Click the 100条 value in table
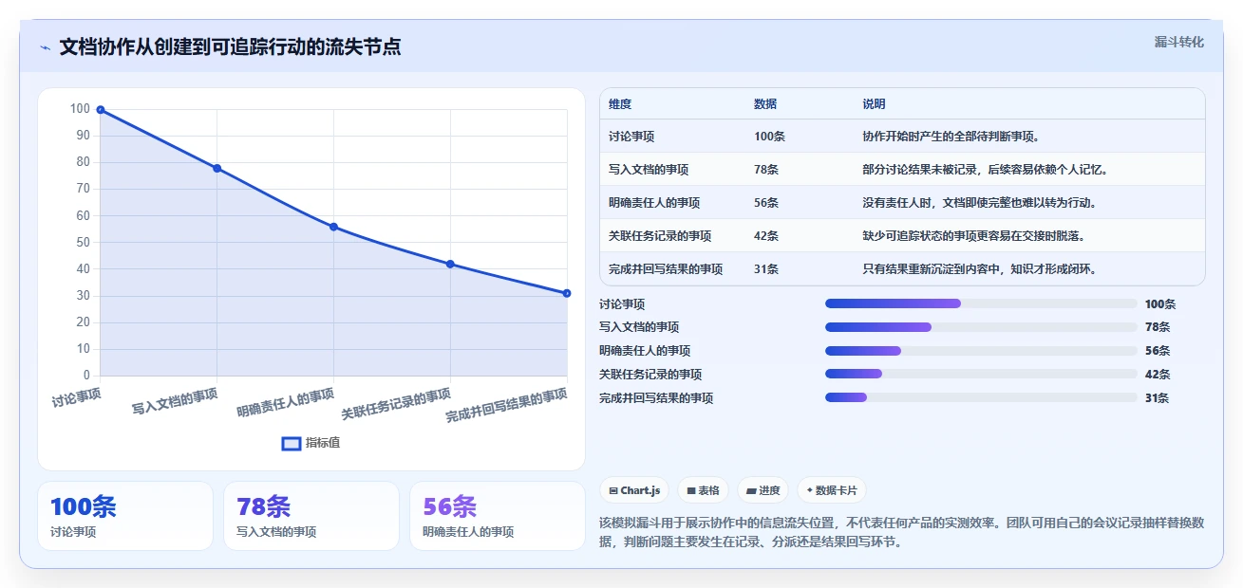The image size is (1243, 588). (x=769, y=137)
